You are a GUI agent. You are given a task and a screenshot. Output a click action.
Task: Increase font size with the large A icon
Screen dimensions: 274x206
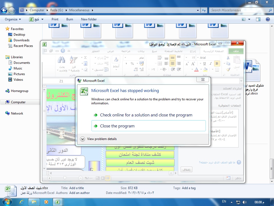[193, 64]
